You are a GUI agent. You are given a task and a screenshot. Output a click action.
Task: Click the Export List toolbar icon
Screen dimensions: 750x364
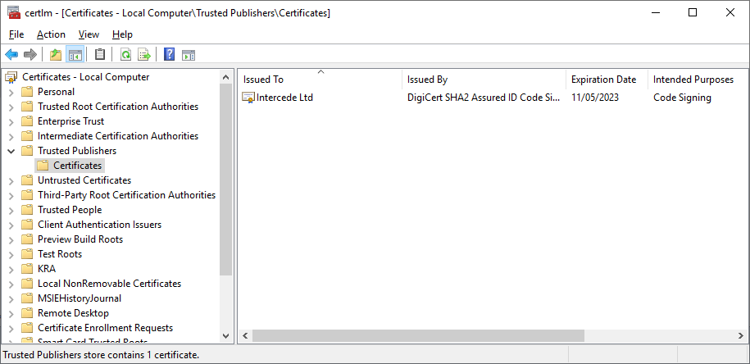(x=144, y=55)
